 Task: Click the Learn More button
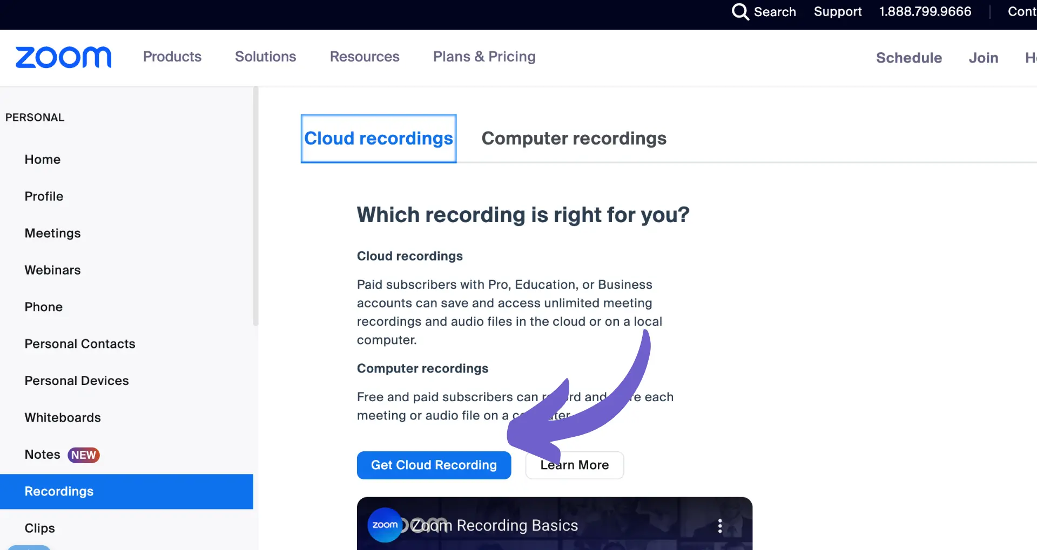pos(575,465)
